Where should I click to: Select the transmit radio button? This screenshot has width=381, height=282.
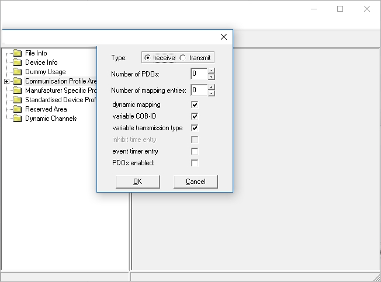(183, 58)
